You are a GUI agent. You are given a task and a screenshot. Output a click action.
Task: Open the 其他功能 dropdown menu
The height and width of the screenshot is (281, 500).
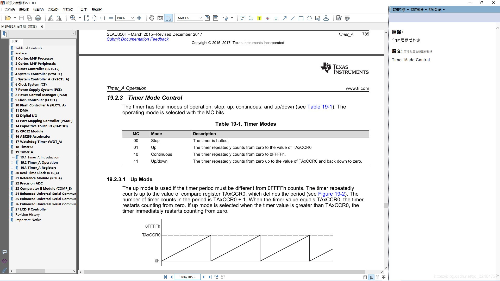tap(436, 10)
